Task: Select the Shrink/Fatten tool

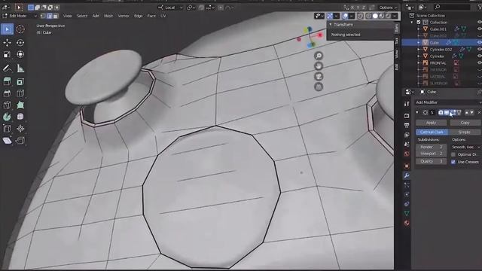Action: [x=20, y=129]
